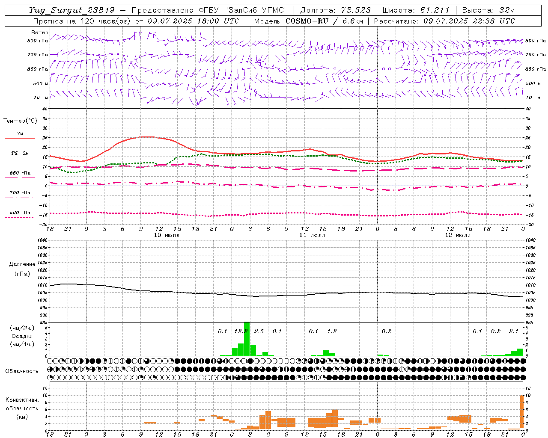The width and height of the screenshot is (548, 438).
Task: Click the 13.2 precipitation amount value
Action: [x=241, y=331]
